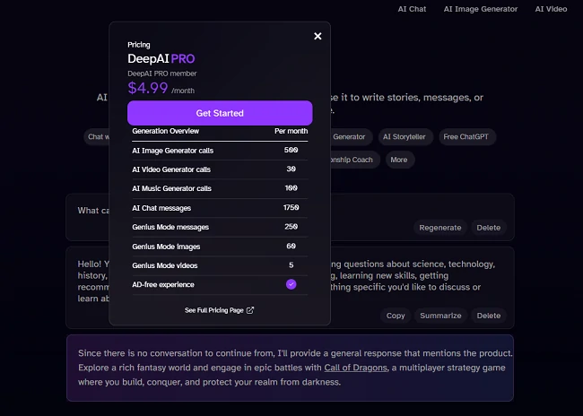Click the Genius Mode images row
This screenshot has width=583, height=416.
point(220,247)
